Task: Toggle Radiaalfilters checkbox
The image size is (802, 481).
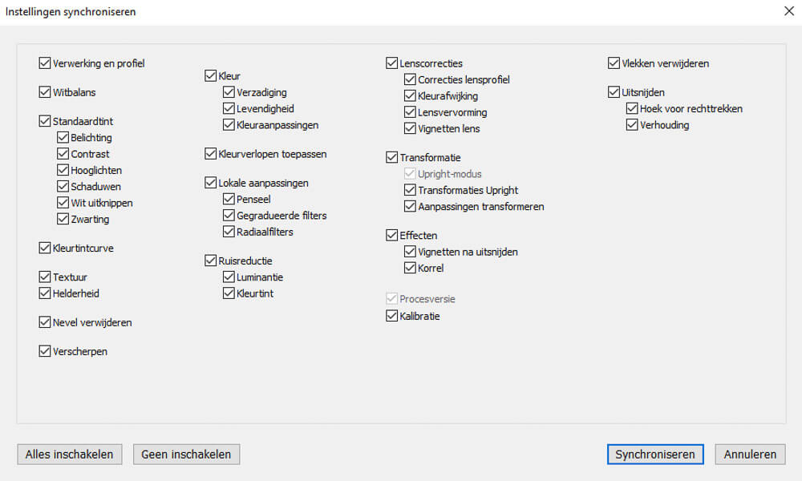Action: click(x=229, y=232)
